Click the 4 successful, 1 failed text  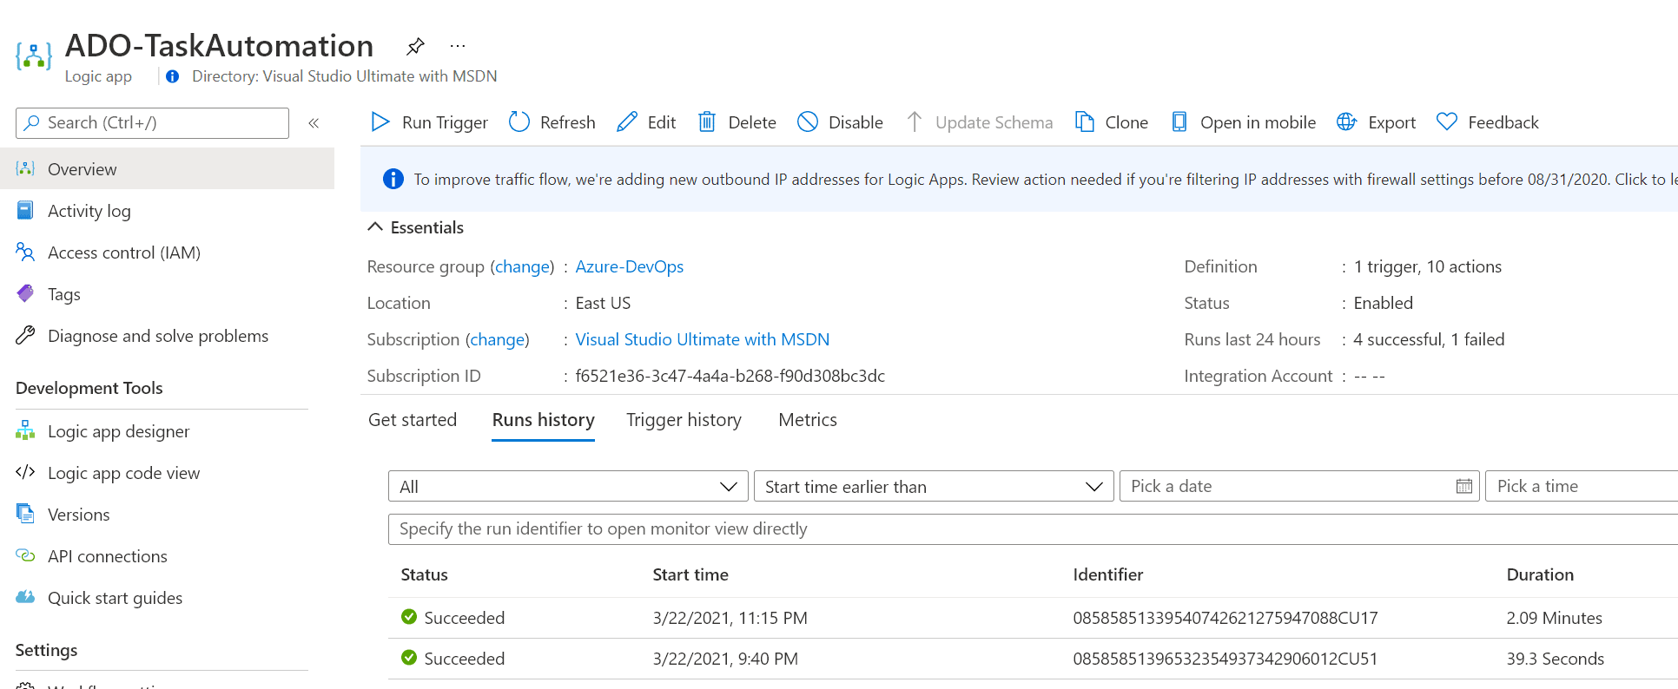pyautogui.click(x=1429, y=339)
